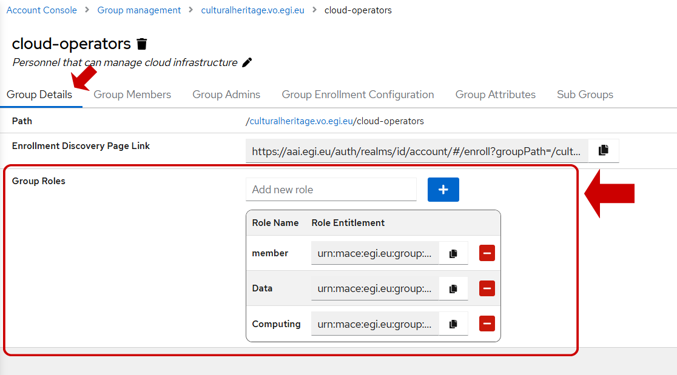Copy the member role entitlement
Screen dimensions: 677x375
(453, 253)
